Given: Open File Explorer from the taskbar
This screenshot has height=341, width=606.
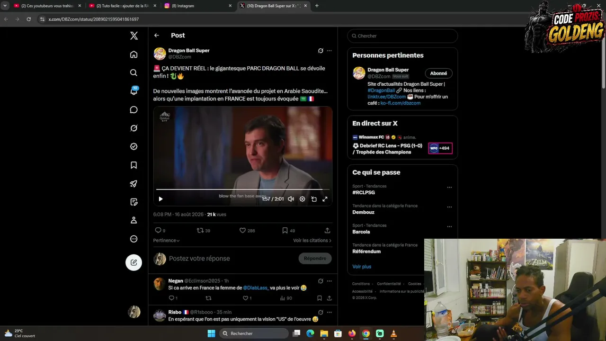Looking at the screenshot, I should pyautogui.click(x=324, y=333).
